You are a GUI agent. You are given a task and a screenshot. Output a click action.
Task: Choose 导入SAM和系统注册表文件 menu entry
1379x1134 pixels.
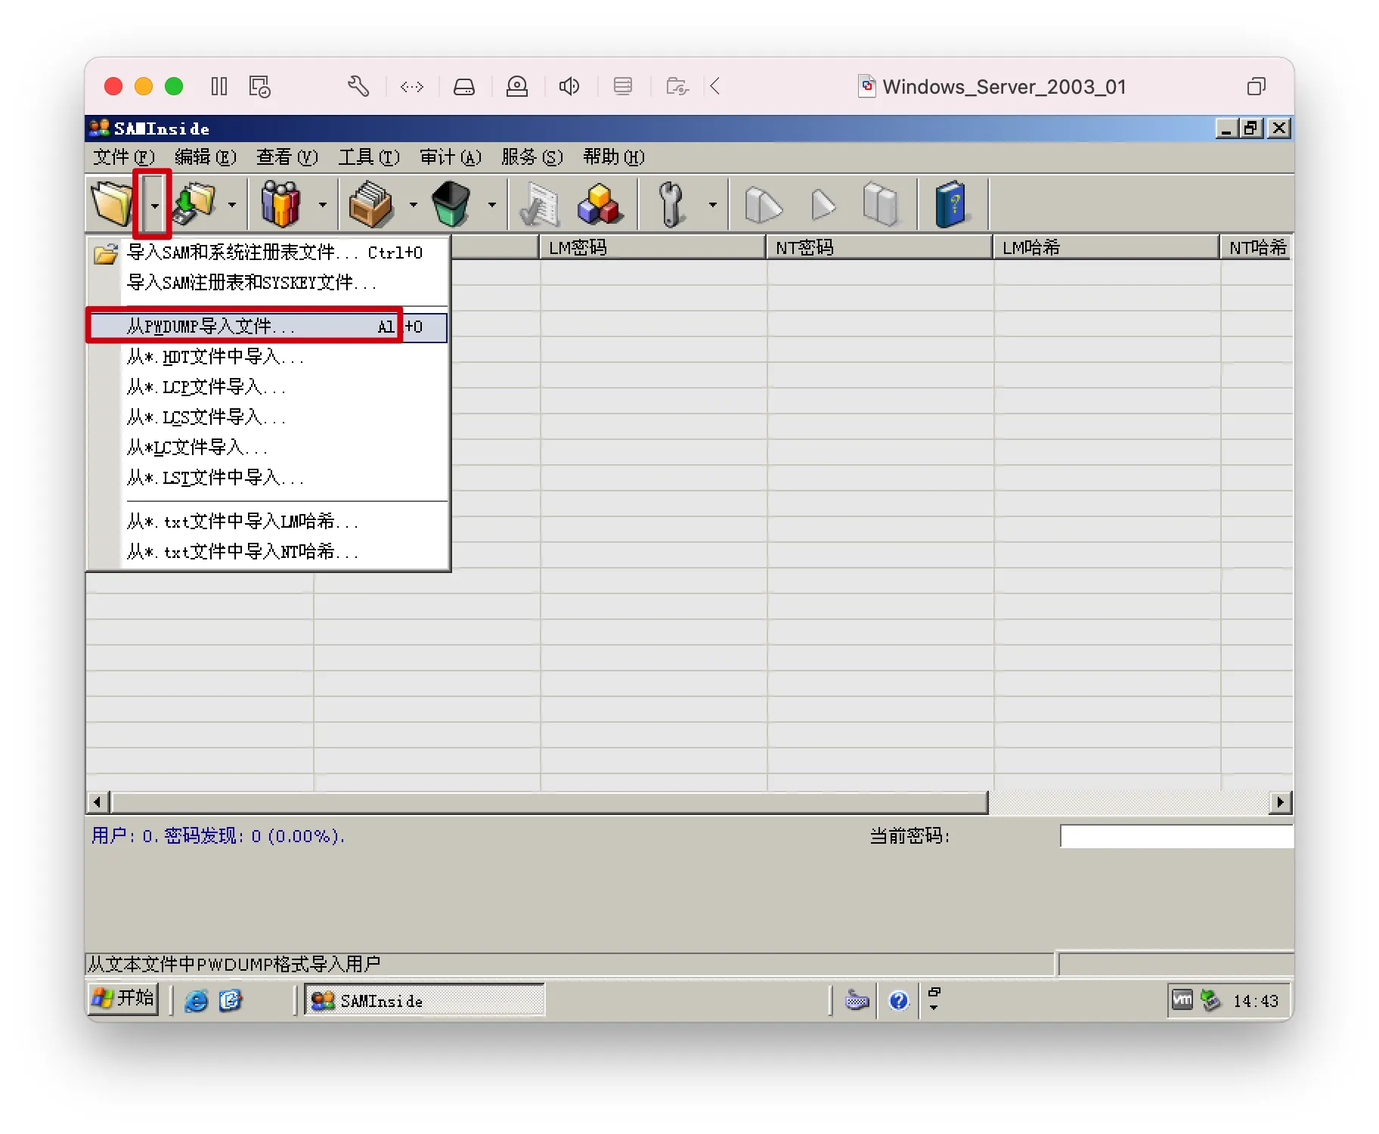[268, 253]
